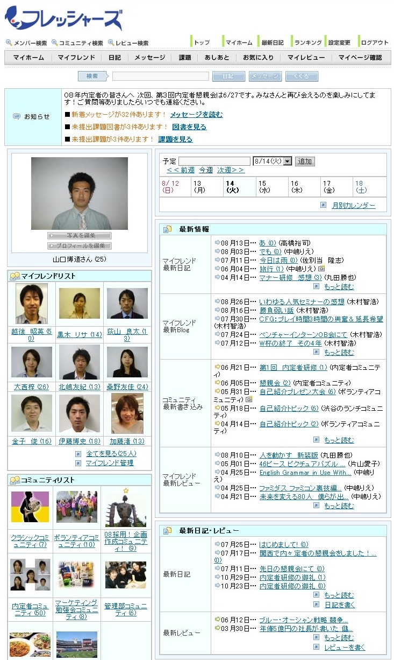Open メッセージ in main navigation bar
The image size is (394, 660).
pyautogui.click(x=150, y=58)
